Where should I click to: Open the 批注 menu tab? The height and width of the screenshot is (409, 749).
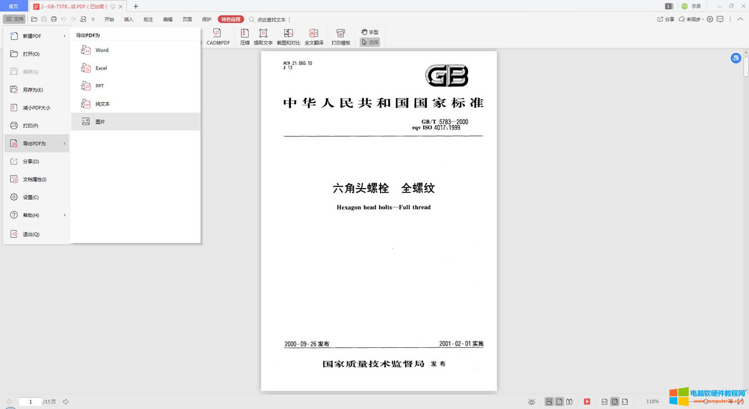[148, 19]
